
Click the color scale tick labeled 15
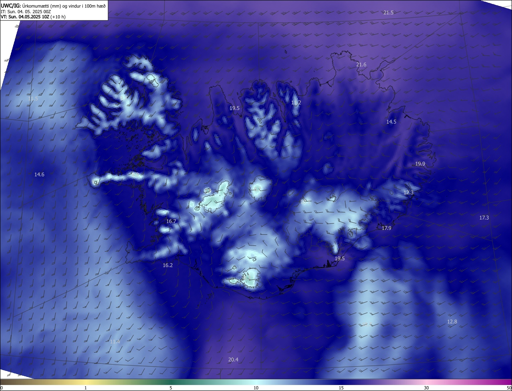[341, 388]
